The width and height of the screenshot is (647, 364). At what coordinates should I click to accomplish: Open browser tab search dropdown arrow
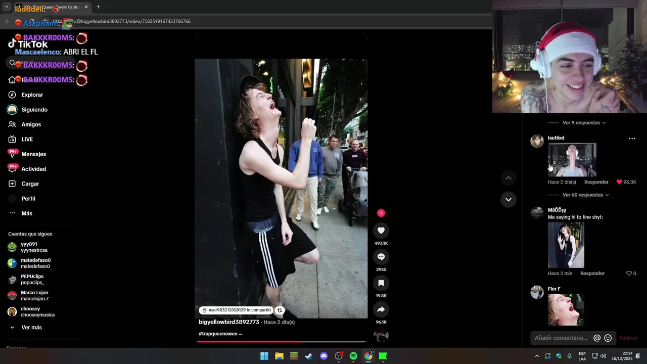(7, 7)
